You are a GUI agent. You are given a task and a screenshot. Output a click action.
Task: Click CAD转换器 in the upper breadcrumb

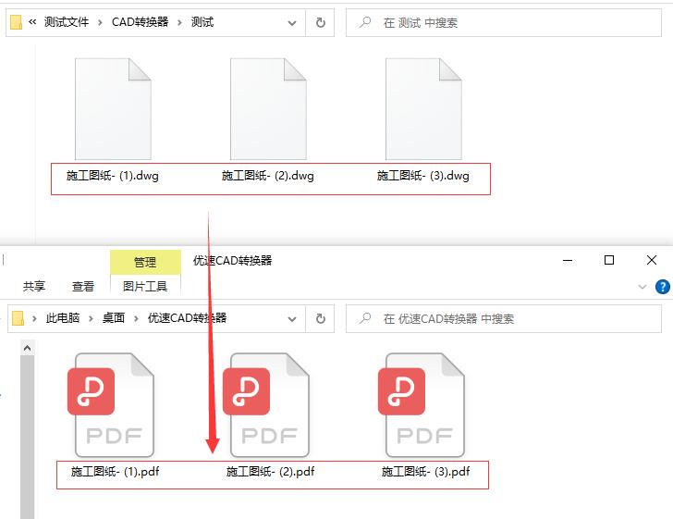[140, 22]
